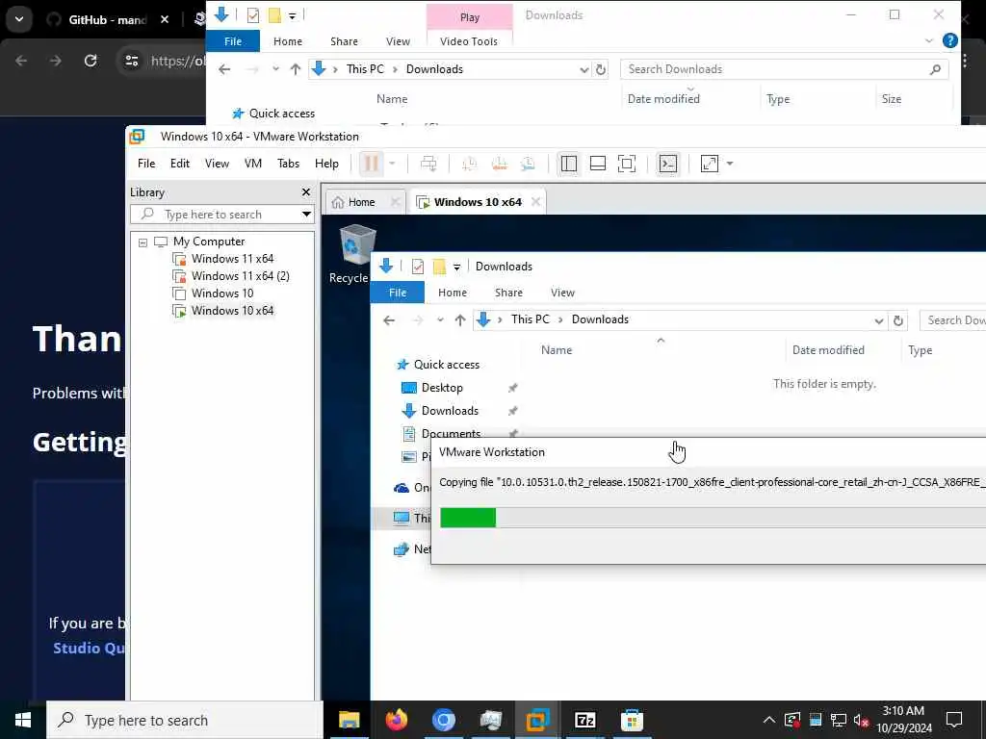Open the browser tab search dropdown
This screenshot has width=986, height=739.
pos(19,19)
